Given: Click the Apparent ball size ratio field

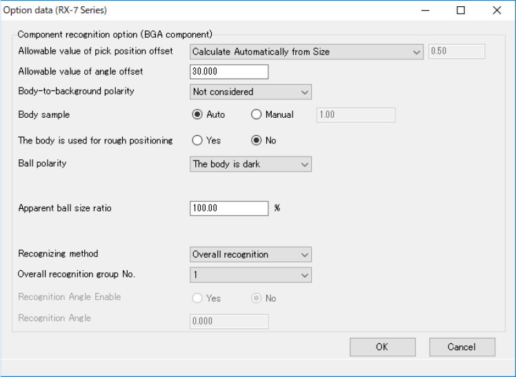Looking at the screenshot, I should [228, 208].
